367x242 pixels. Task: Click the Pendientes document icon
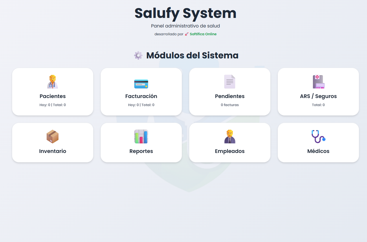(x=230, y=82)
